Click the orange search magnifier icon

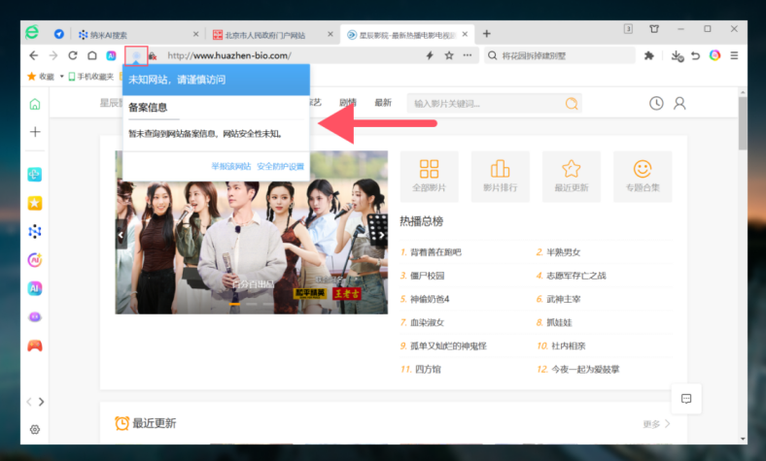tap(571, 103)
